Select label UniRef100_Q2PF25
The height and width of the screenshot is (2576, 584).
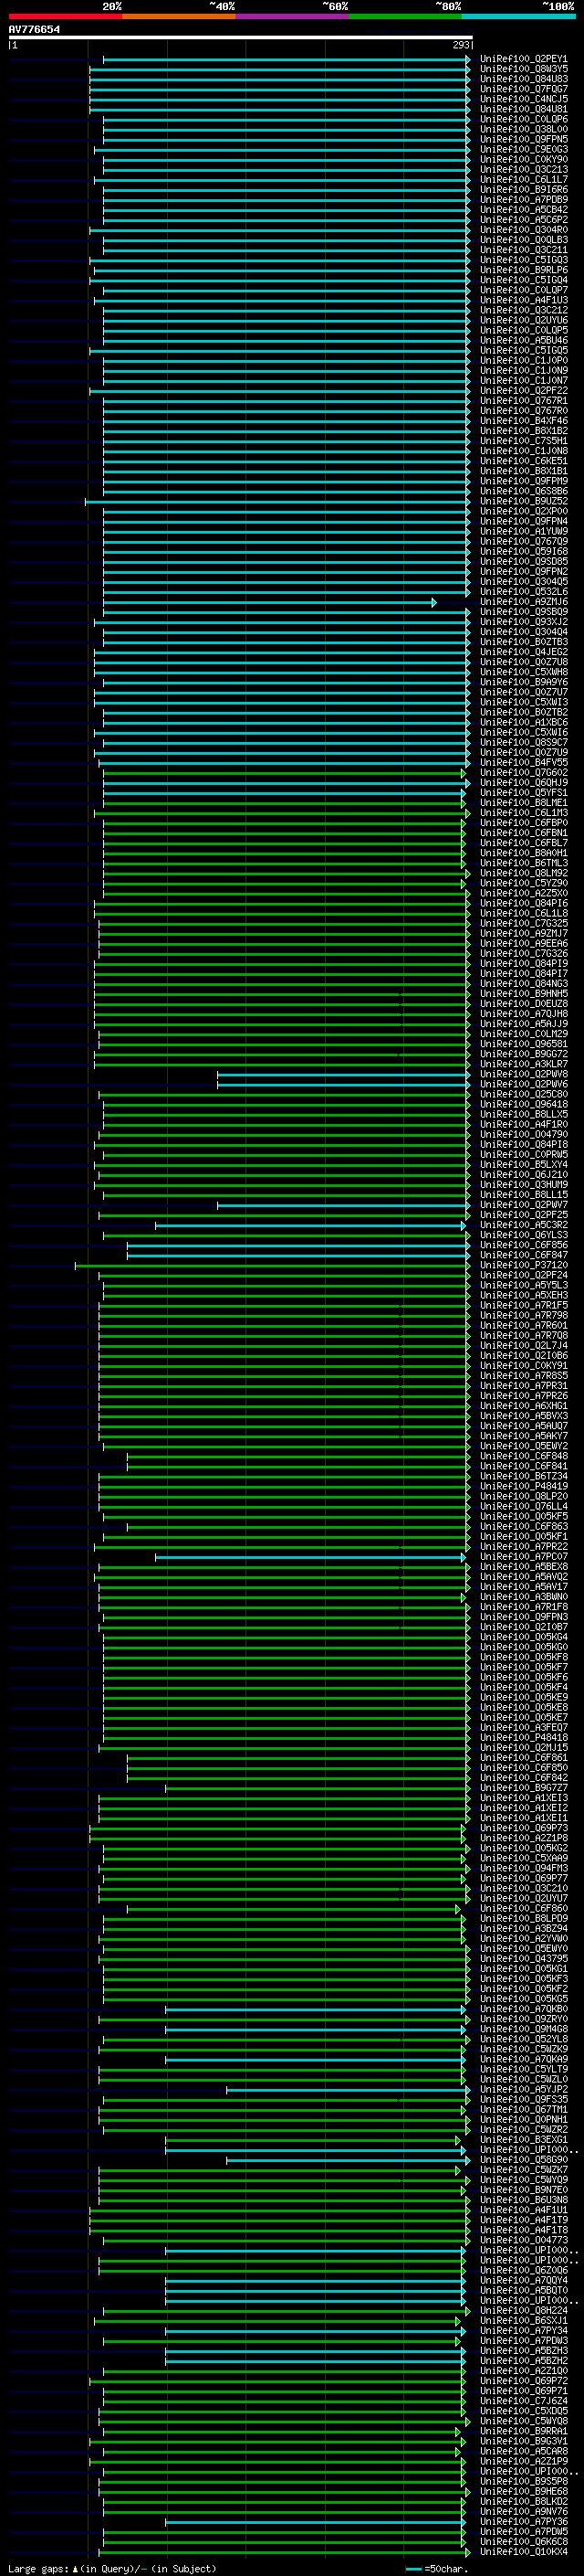tap(523, 1215)
